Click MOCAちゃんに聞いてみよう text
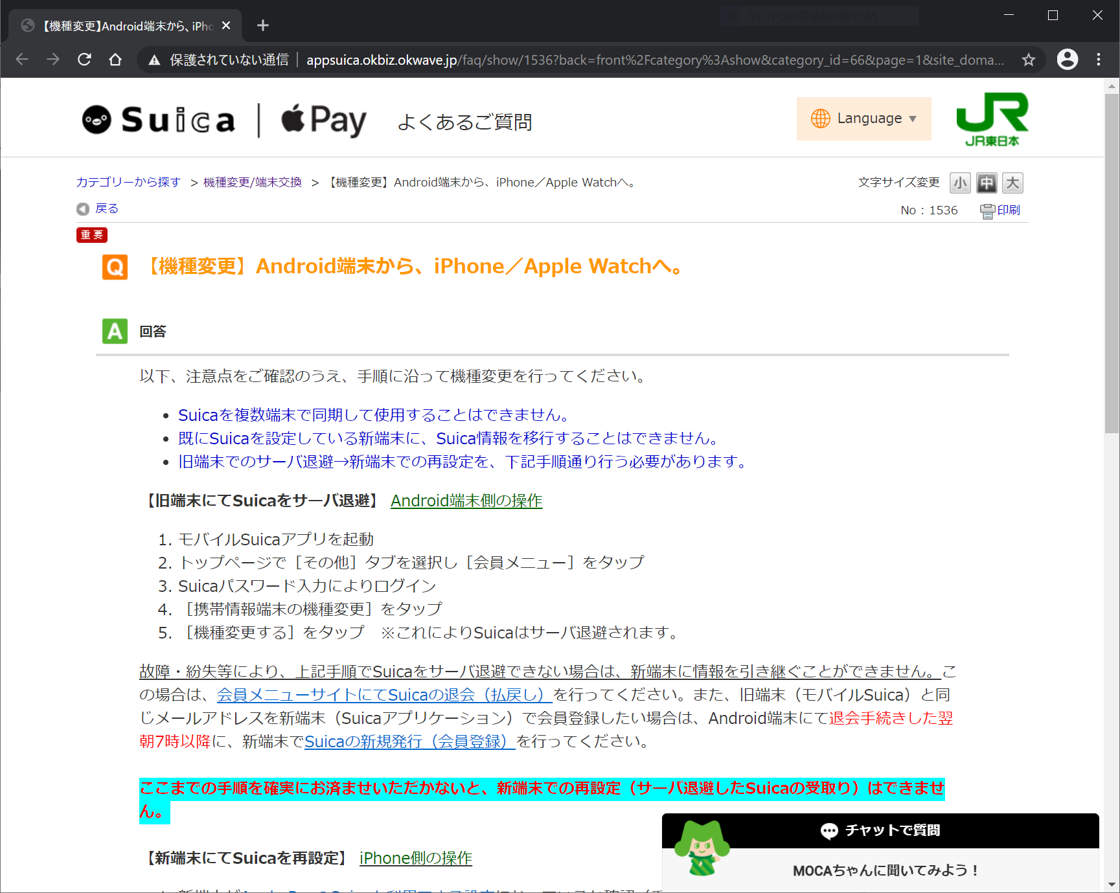The image size is (1120, 893). [885, 871]
